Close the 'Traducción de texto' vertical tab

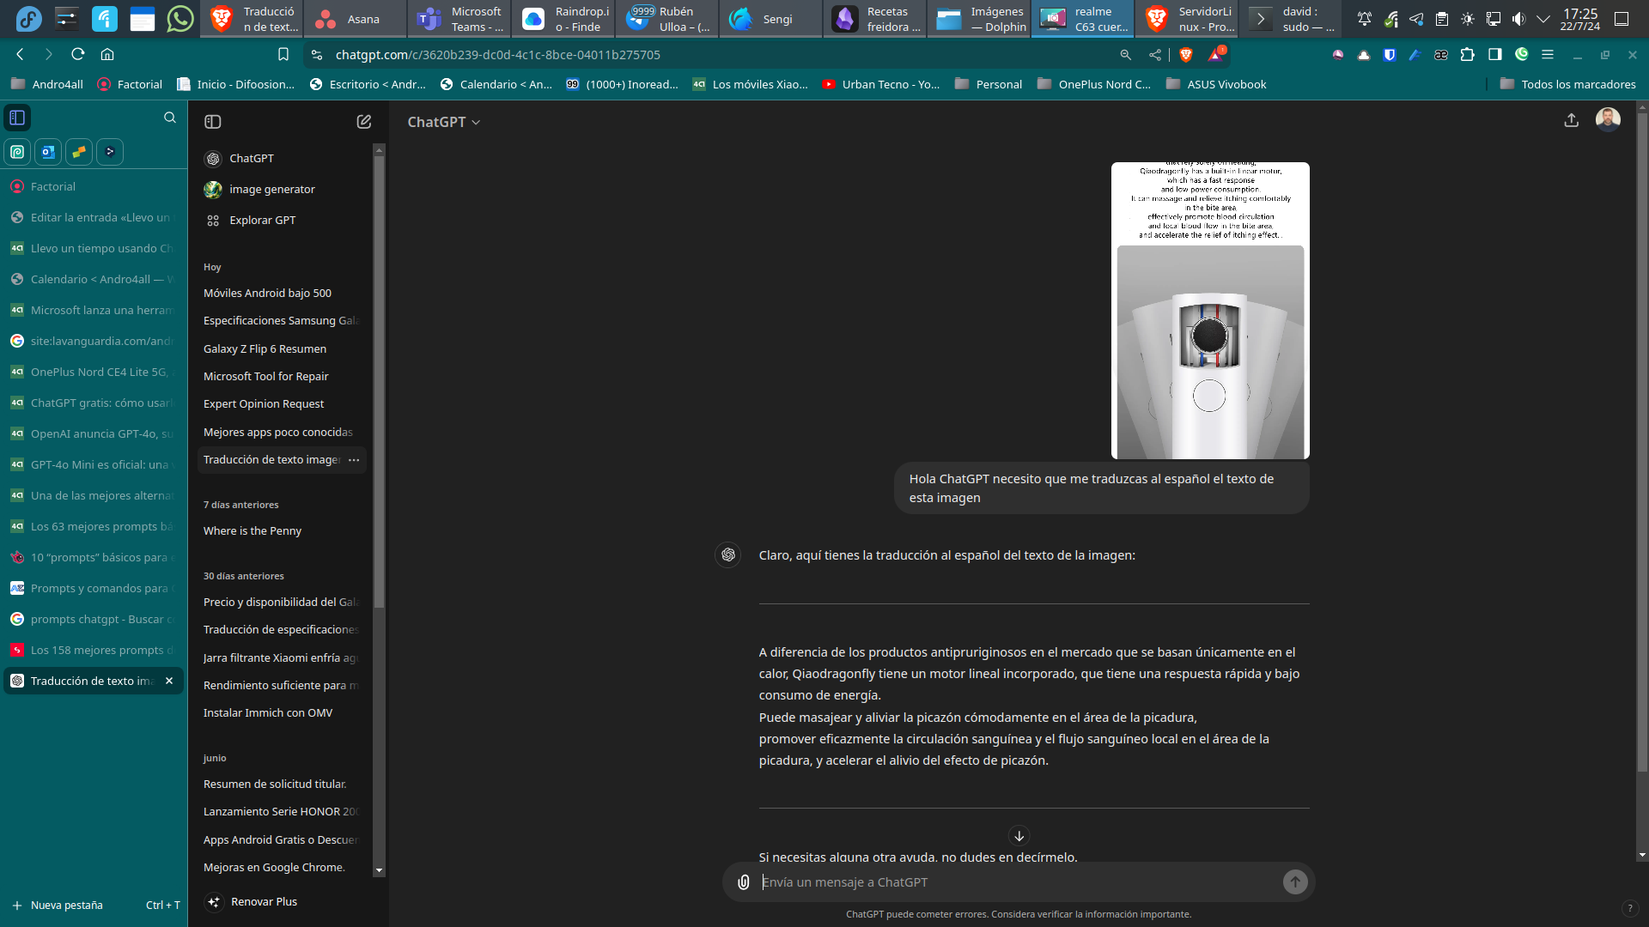pos(169,681)
